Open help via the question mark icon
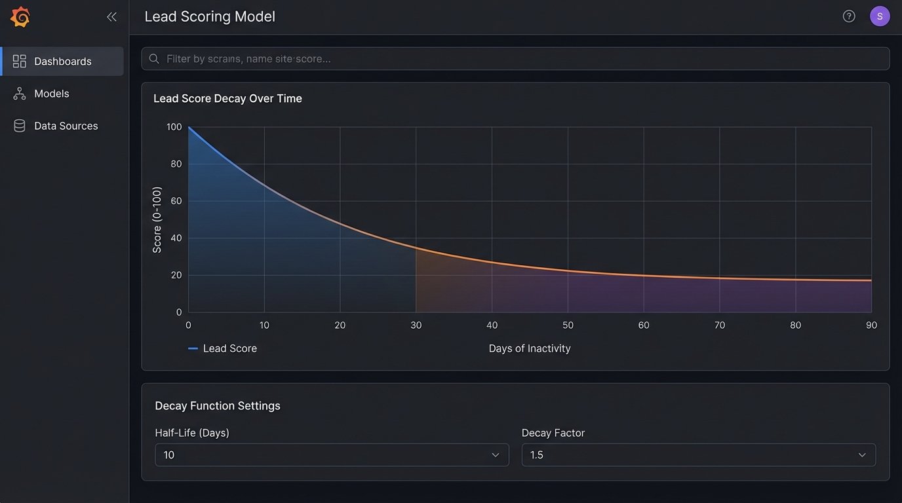The image size is (902, 503). click(849, 16)
